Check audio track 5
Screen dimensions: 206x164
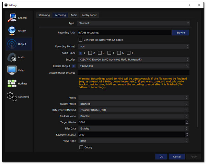(119, 53)
